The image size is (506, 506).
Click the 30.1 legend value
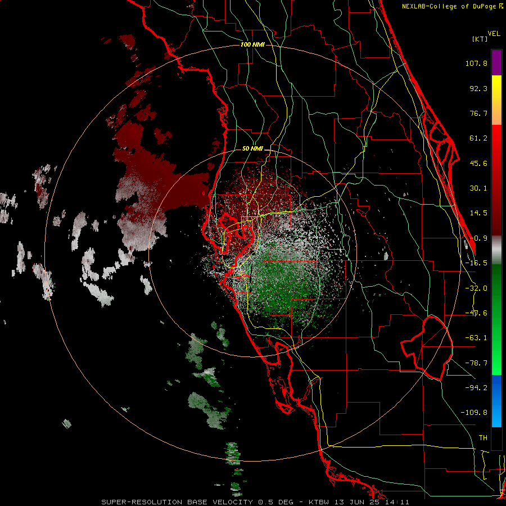pos(478,188)
